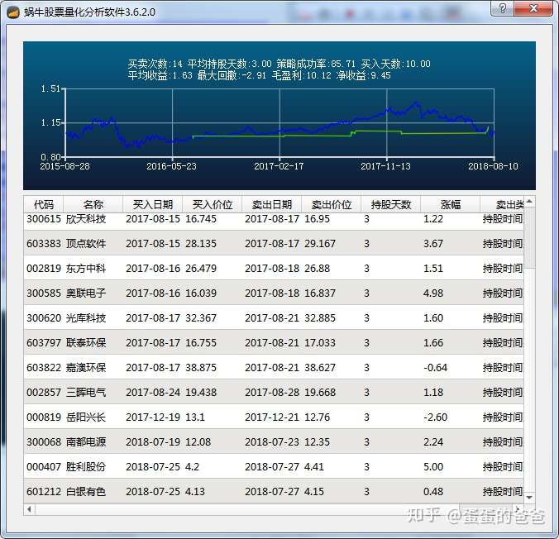Click the 买卖次数:14 statistic

(155, 64)
